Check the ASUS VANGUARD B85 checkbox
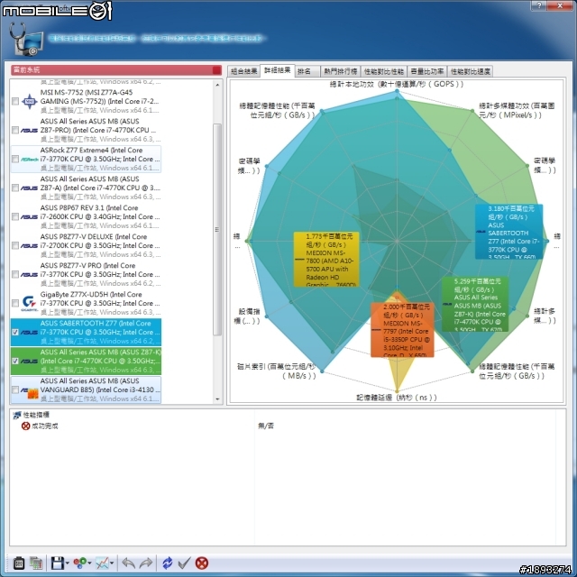577x577 pixels. point(15,389)
